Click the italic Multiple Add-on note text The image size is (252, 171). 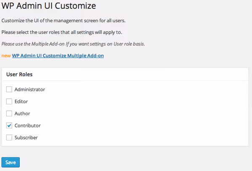73,44
